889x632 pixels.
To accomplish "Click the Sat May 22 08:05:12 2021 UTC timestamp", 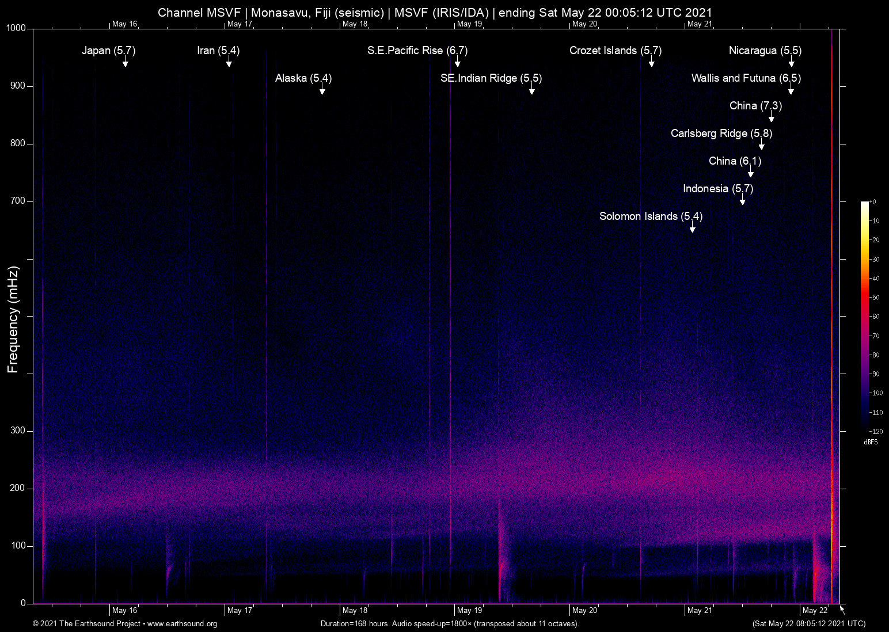I will (808, 624).
